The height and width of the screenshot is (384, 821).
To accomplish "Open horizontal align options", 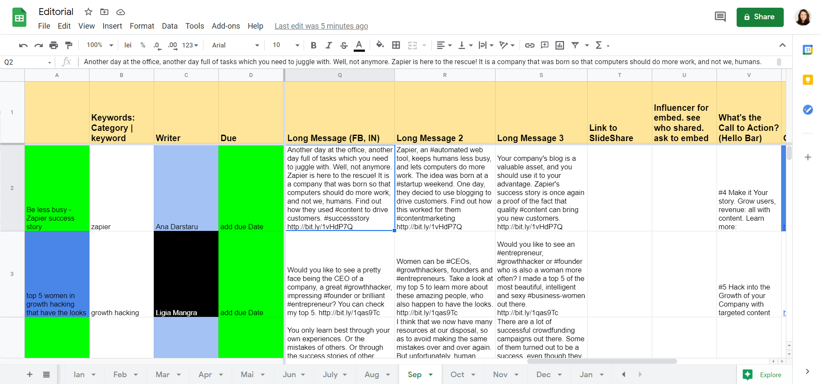I will pos(444,45).
